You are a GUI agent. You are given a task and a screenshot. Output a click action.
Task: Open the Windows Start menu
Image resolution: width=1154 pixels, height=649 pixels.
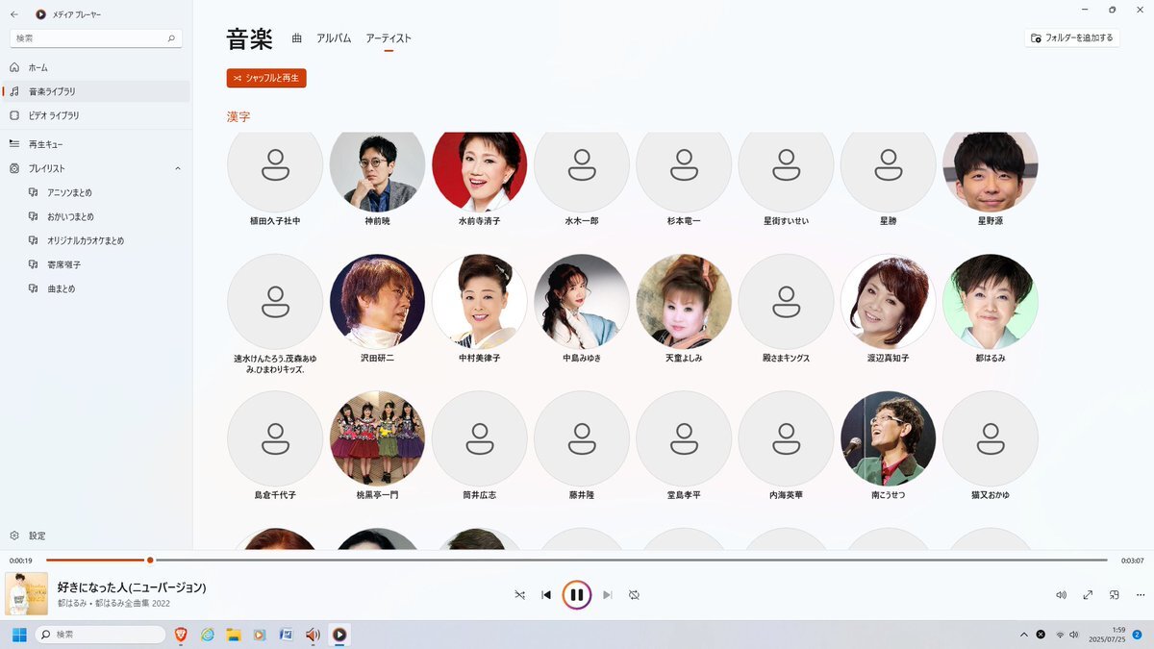[19, 635]
